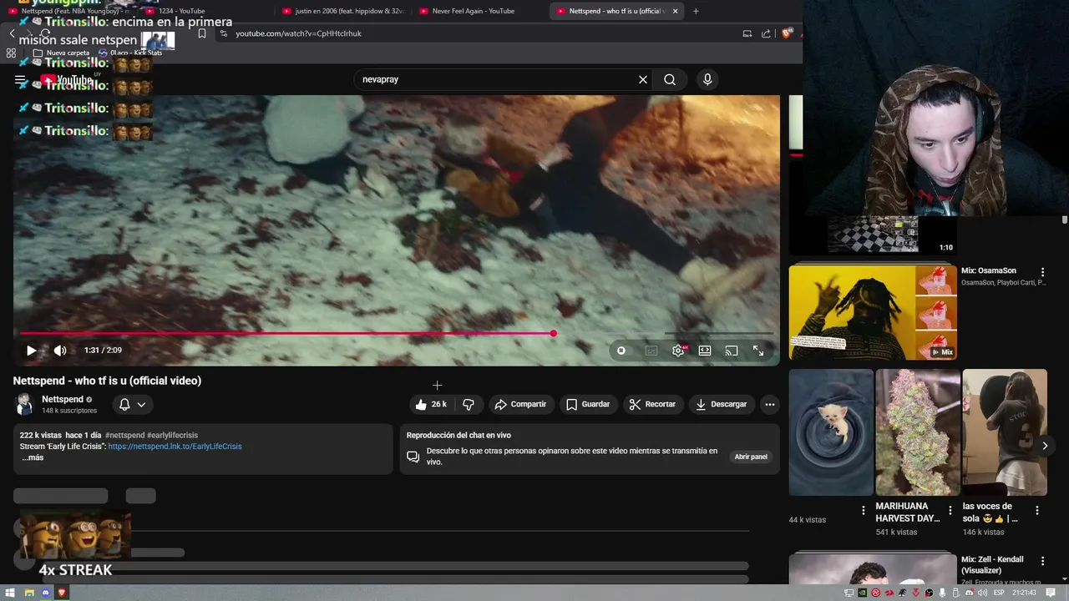Toggle subtitles with the captions icon
The width and height of the screenshot is (1069, 601).
pos(651,351)
